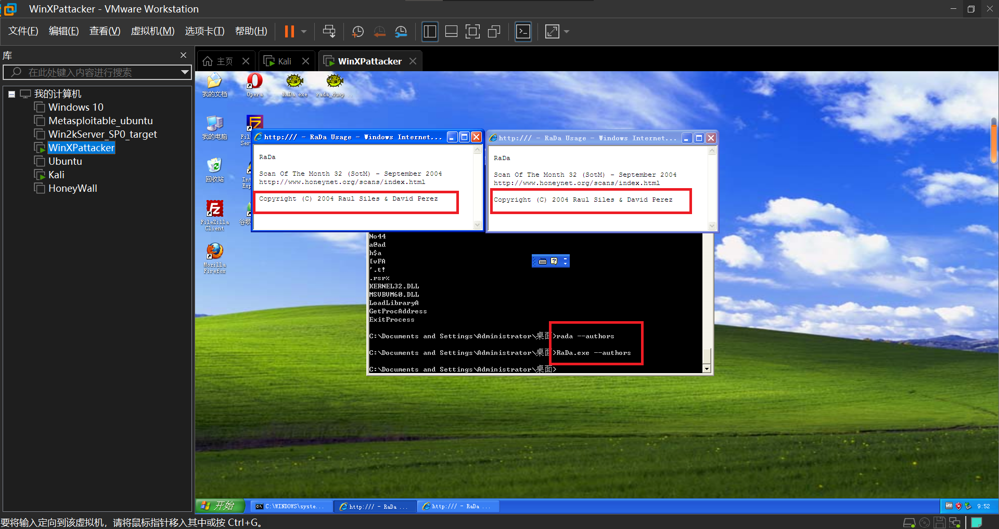Image resolution: width=999 pixels, height=529 pixels.
Task: Open the 帮助(H) menu
Action: coord(251,31)
